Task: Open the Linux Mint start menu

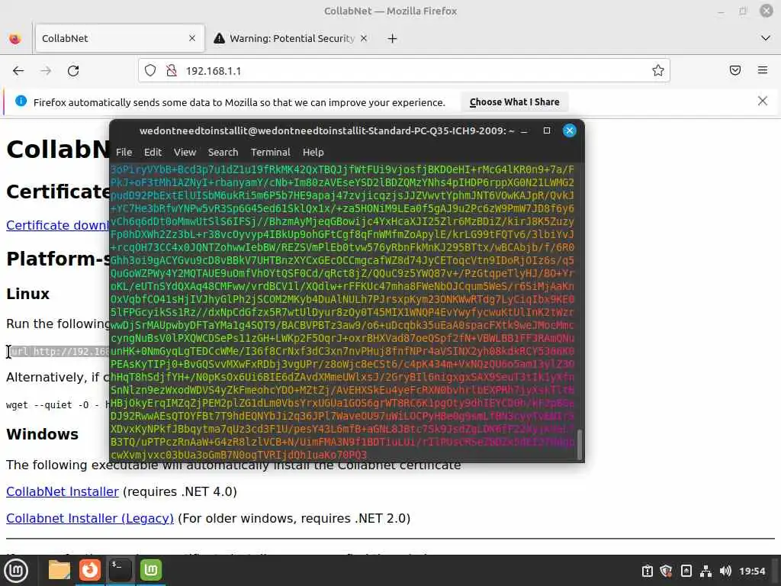Action: click(16, 571)
